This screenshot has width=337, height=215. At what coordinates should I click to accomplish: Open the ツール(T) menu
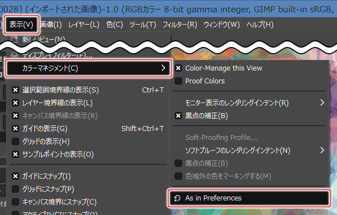(143, 25)
